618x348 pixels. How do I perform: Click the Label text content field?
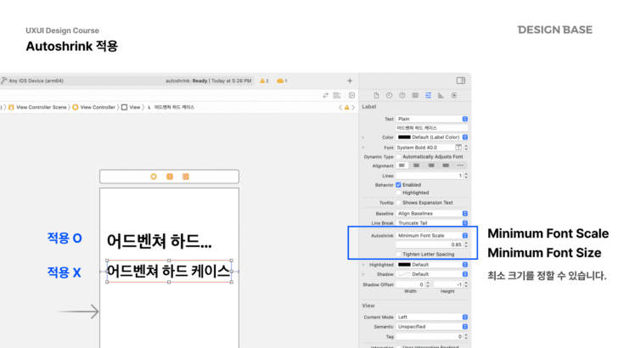[432, 127]
